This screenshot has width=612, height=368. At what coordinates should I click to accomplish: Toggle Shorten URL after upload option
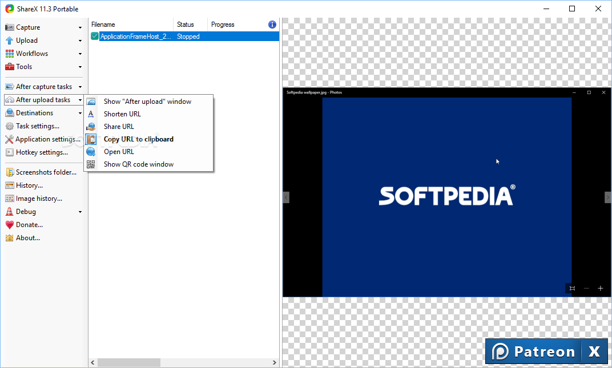pos(148,114)
